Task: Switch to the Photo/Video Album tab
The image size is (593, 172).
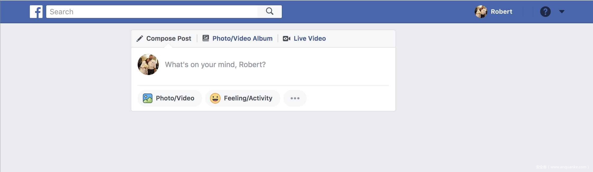Action: pyautogui.click(x=242, y=39)
